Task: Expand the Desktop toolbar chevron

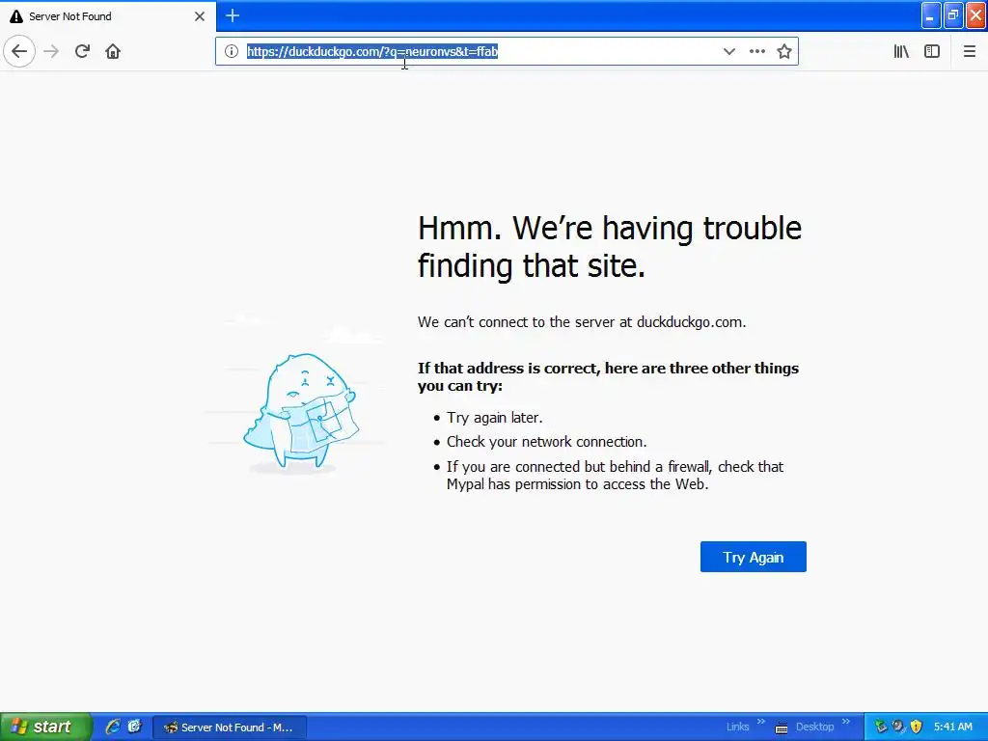Action: coord(845,722)
